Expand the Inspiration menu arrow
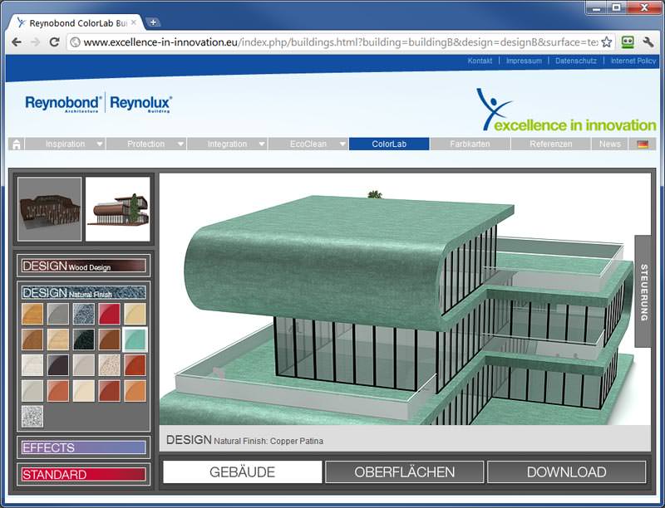Viewport: 665px width, 508px height. coord(99,144)
